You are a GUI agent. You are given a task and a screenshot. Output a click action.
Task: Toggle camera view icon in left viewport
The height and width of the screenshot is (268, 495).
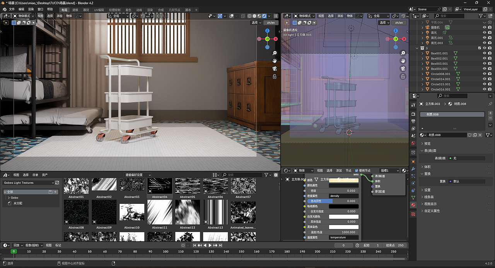(x=275, y=68)
